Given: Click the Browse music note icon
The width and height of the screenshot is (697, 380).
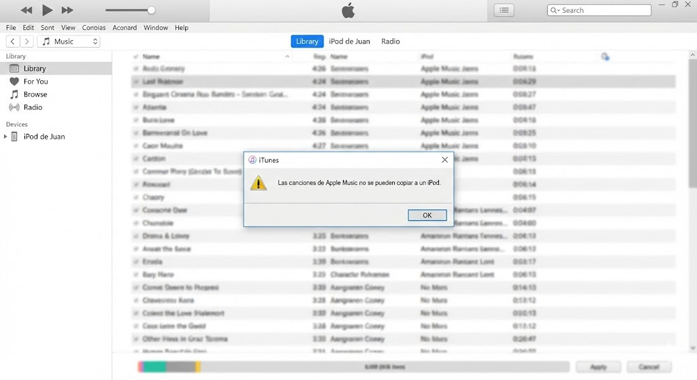Looking at the screenshot, I should (14, 94).
